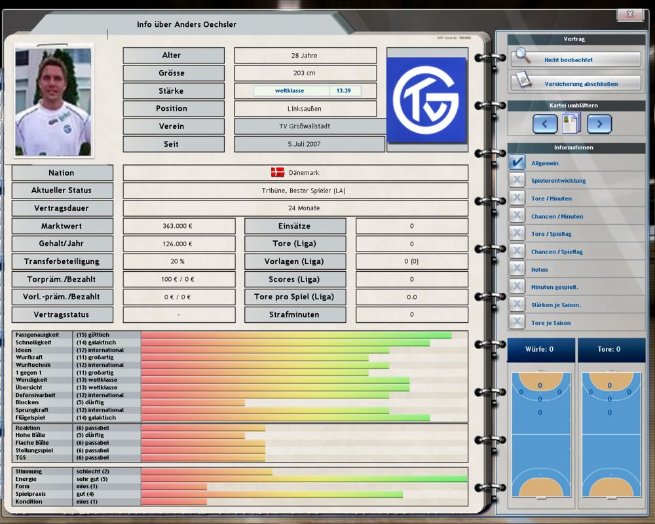
Task: Go to previous card with left arrow
Action: 544,123
